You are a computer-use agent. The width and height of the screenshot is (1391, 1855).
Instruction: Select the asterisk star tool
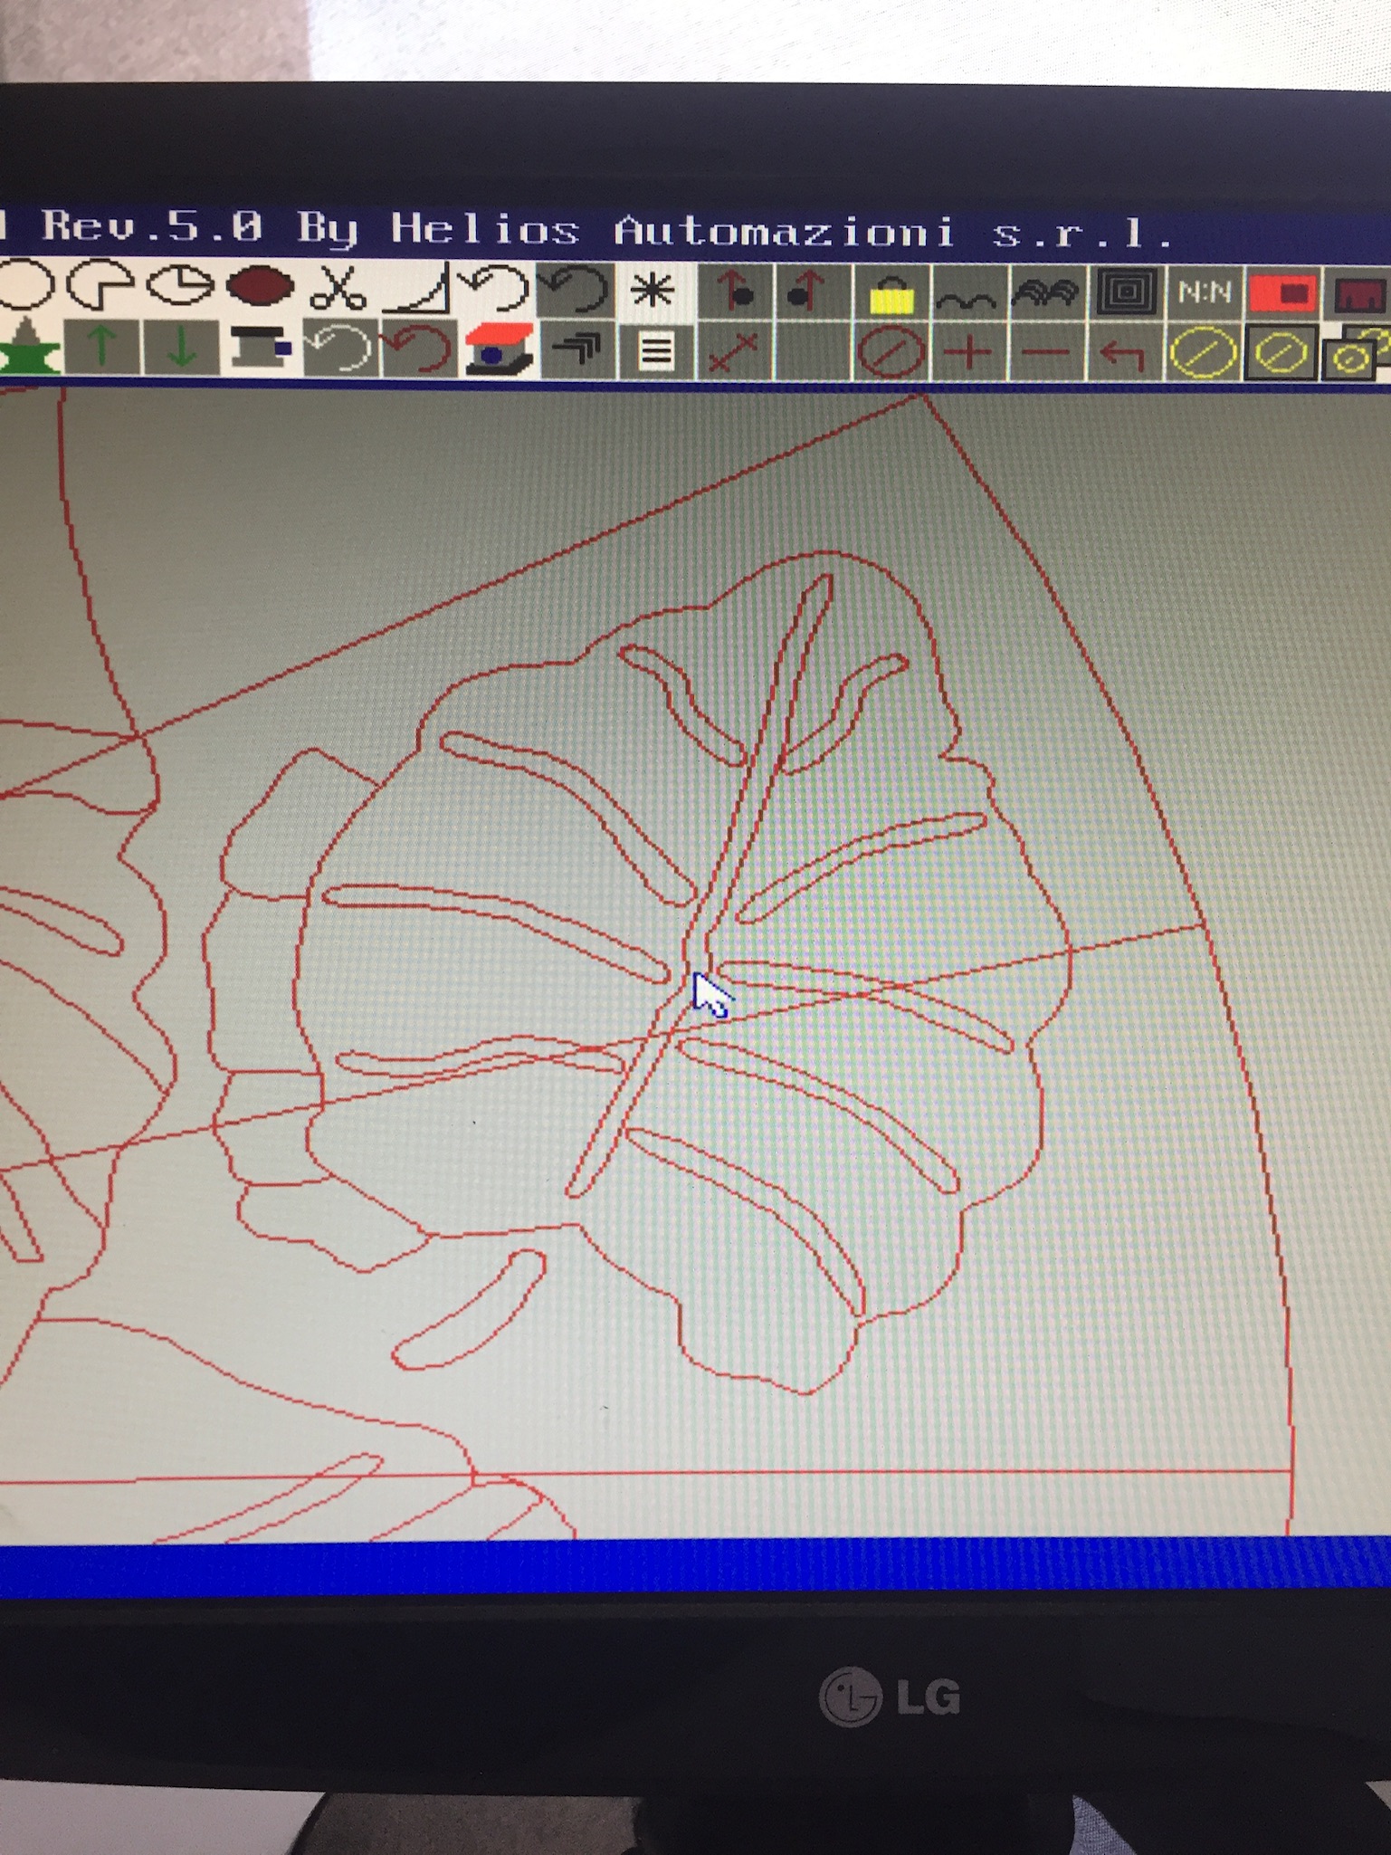(x=653, y=292)
